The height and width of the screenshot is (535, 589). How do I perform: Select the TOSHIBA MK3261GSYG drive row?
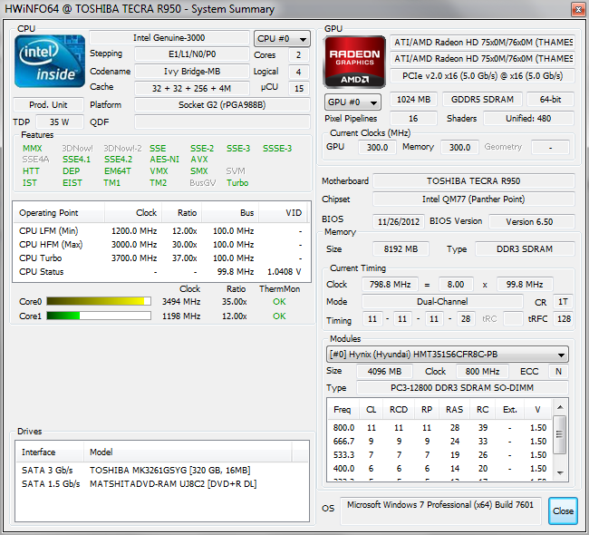[169, 471]
